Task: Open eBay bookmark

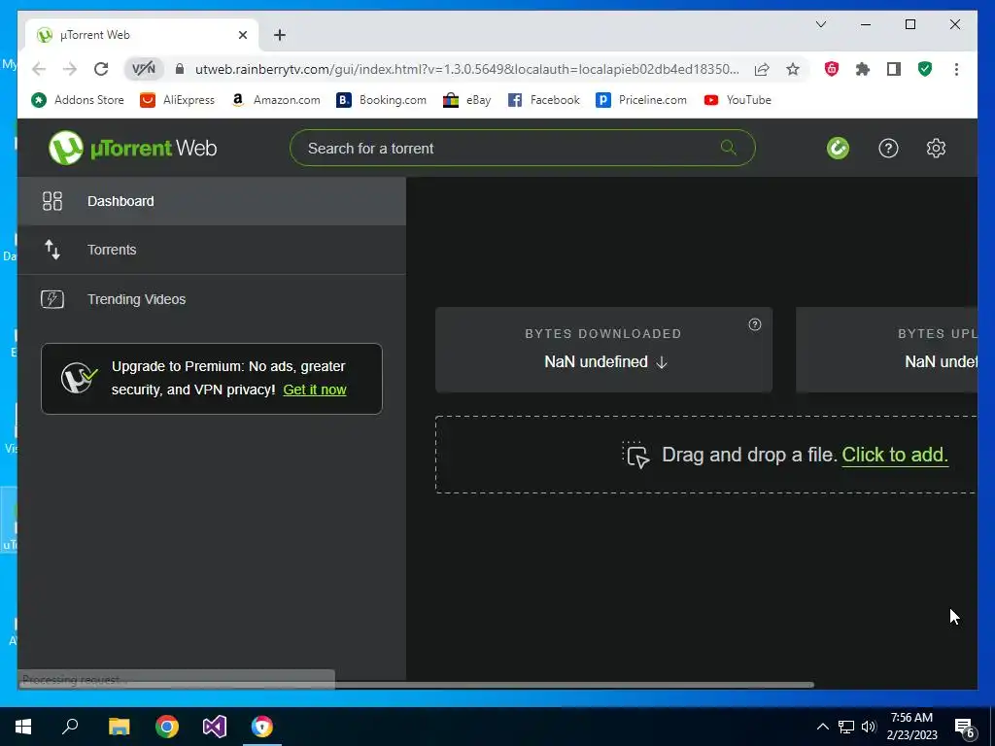Action: (x=467, y=100)
